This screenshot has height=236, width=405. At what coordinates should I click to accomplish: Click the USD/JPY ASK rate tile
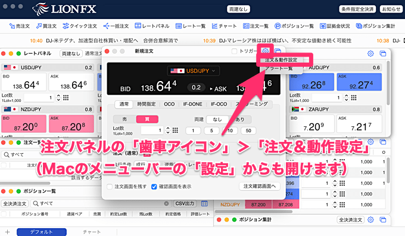tap(71, 82)
